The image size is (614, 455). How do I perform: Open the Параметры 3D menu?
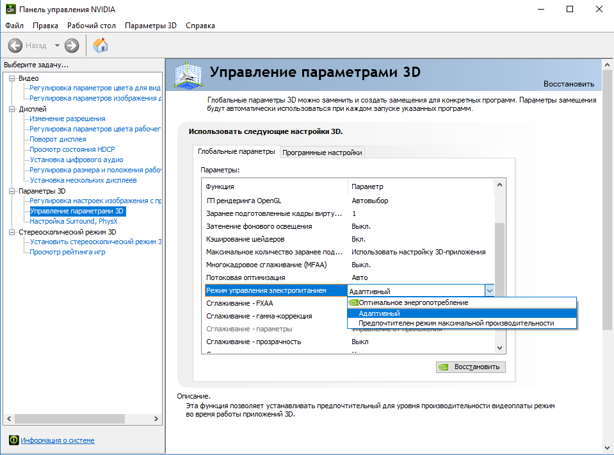click(x=150, y=26)
